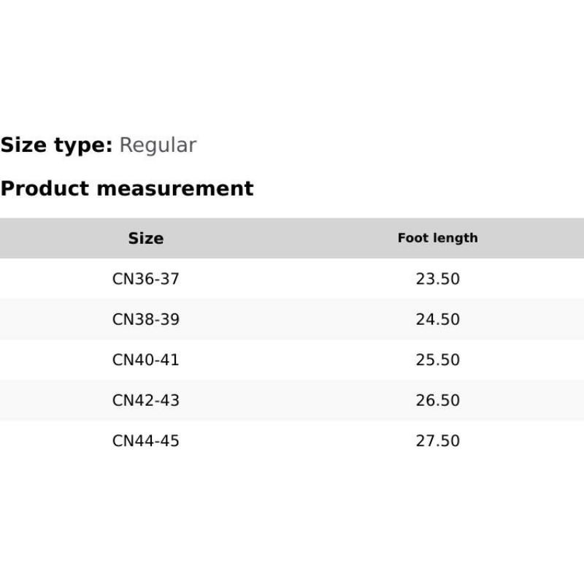Click the 23.50 foot length value
Screen dimensions: 584x584
[x=438, y=279]
